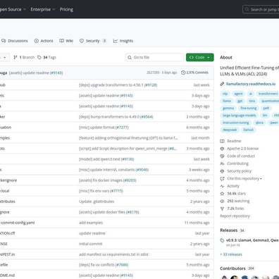The image size is (279, 279).
Task: Click the Go to file search box
Action: coord(154,57)
